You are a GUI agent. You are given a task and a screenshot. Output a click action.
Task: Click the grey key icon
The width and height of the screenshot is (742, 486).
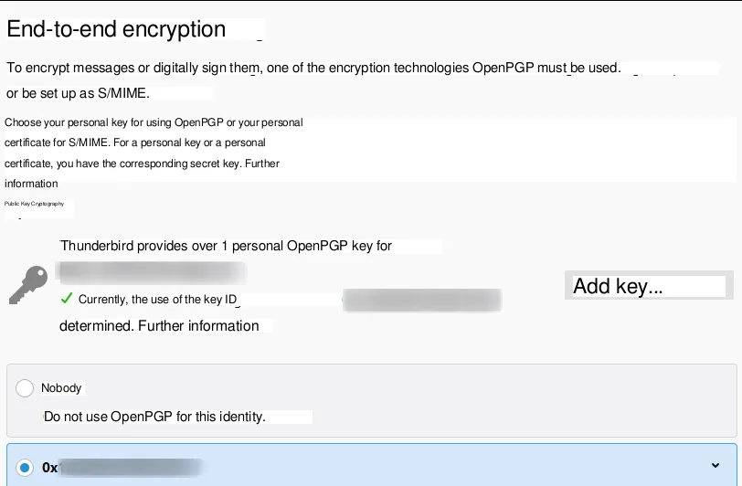(28, 285)
